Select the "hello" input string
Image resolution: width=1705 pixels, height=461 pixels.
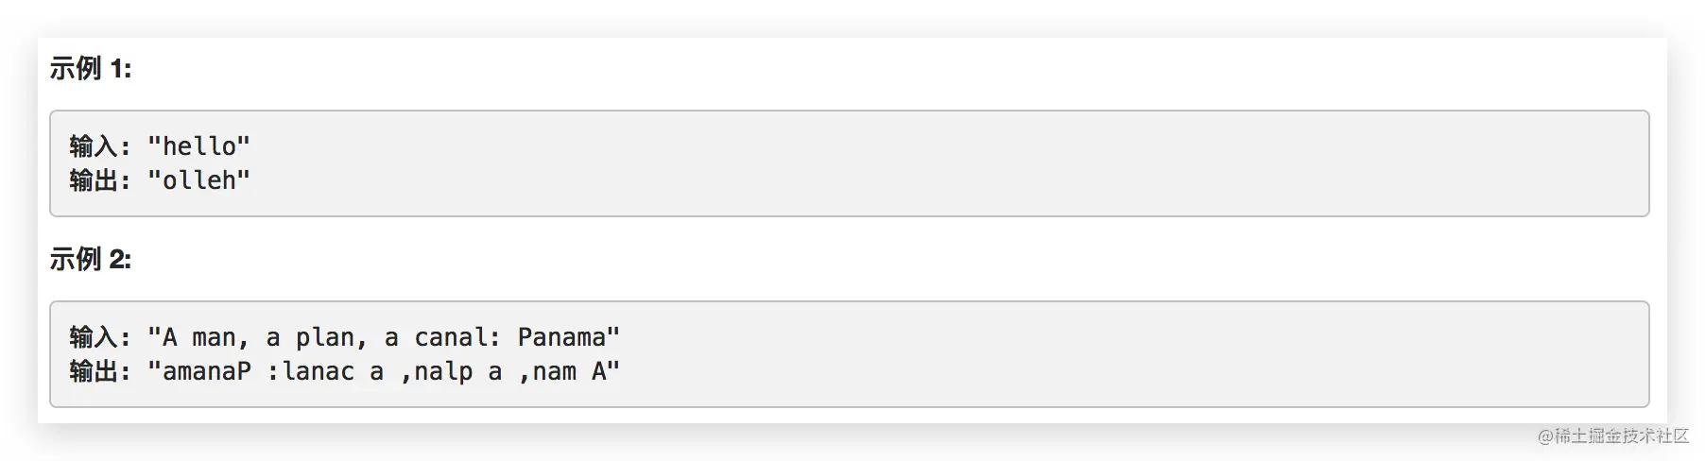coord(198,146)
